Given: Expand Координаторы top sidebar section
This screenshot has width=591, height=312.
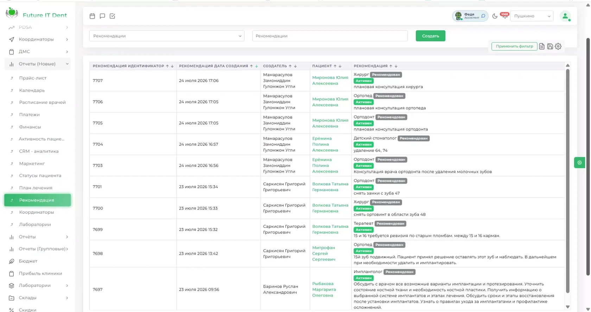Looking at the screenshot, I should [38, 39].
